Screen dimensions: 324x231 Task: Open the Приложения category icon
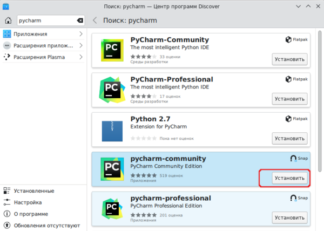(7, 34)
